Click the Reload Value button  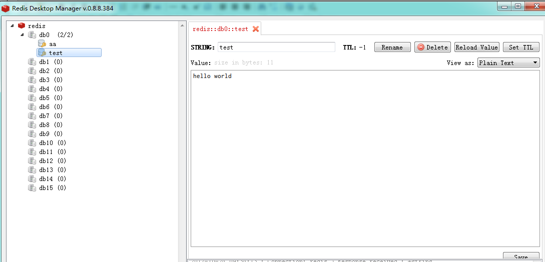point(476,47)
